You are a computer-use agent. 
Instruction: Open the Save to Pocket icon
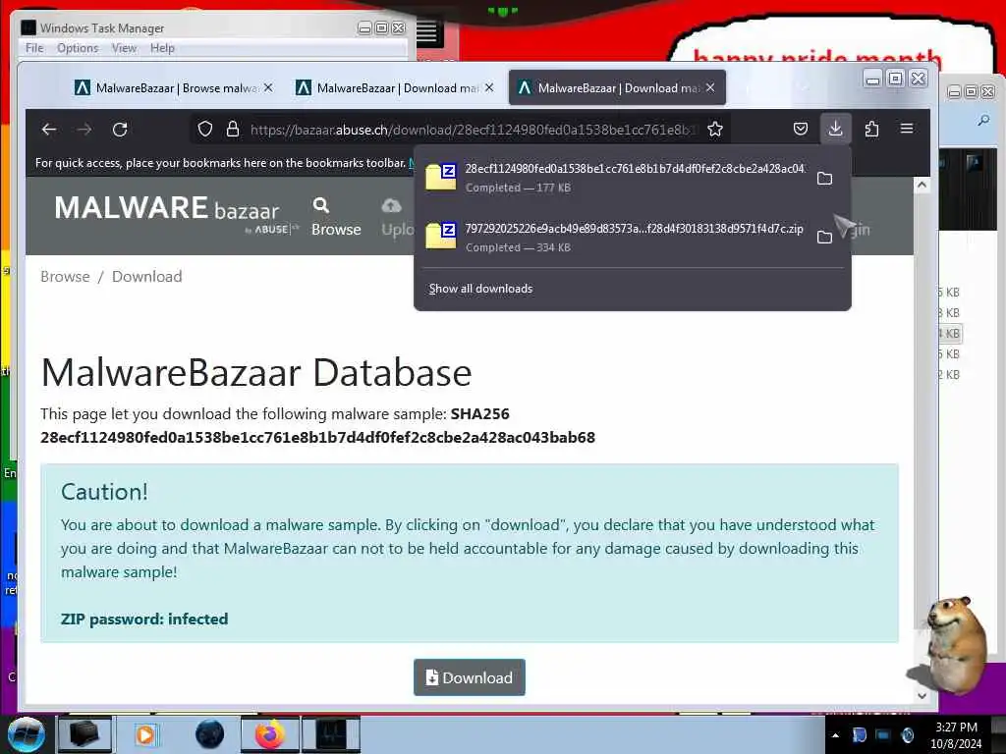coord(800,129)
